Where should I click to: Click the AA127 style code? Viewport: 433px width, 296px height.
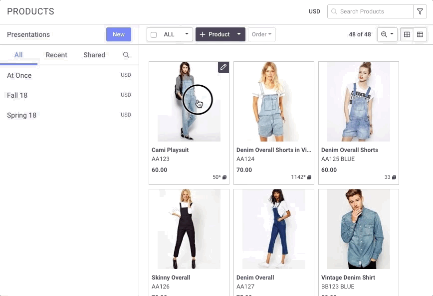point(245,287)
